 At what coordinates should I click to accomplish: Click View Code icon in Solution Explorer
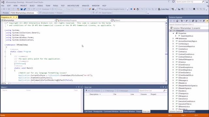201,21
